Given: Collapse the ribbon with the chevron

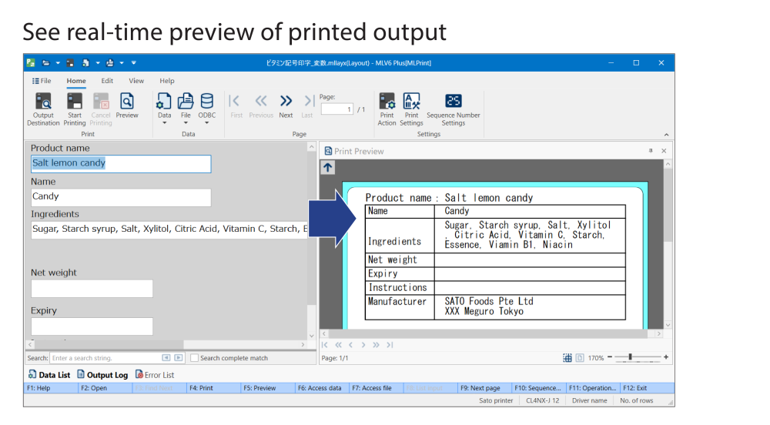Looking at the screenshot, I should [x=666, y=135].
